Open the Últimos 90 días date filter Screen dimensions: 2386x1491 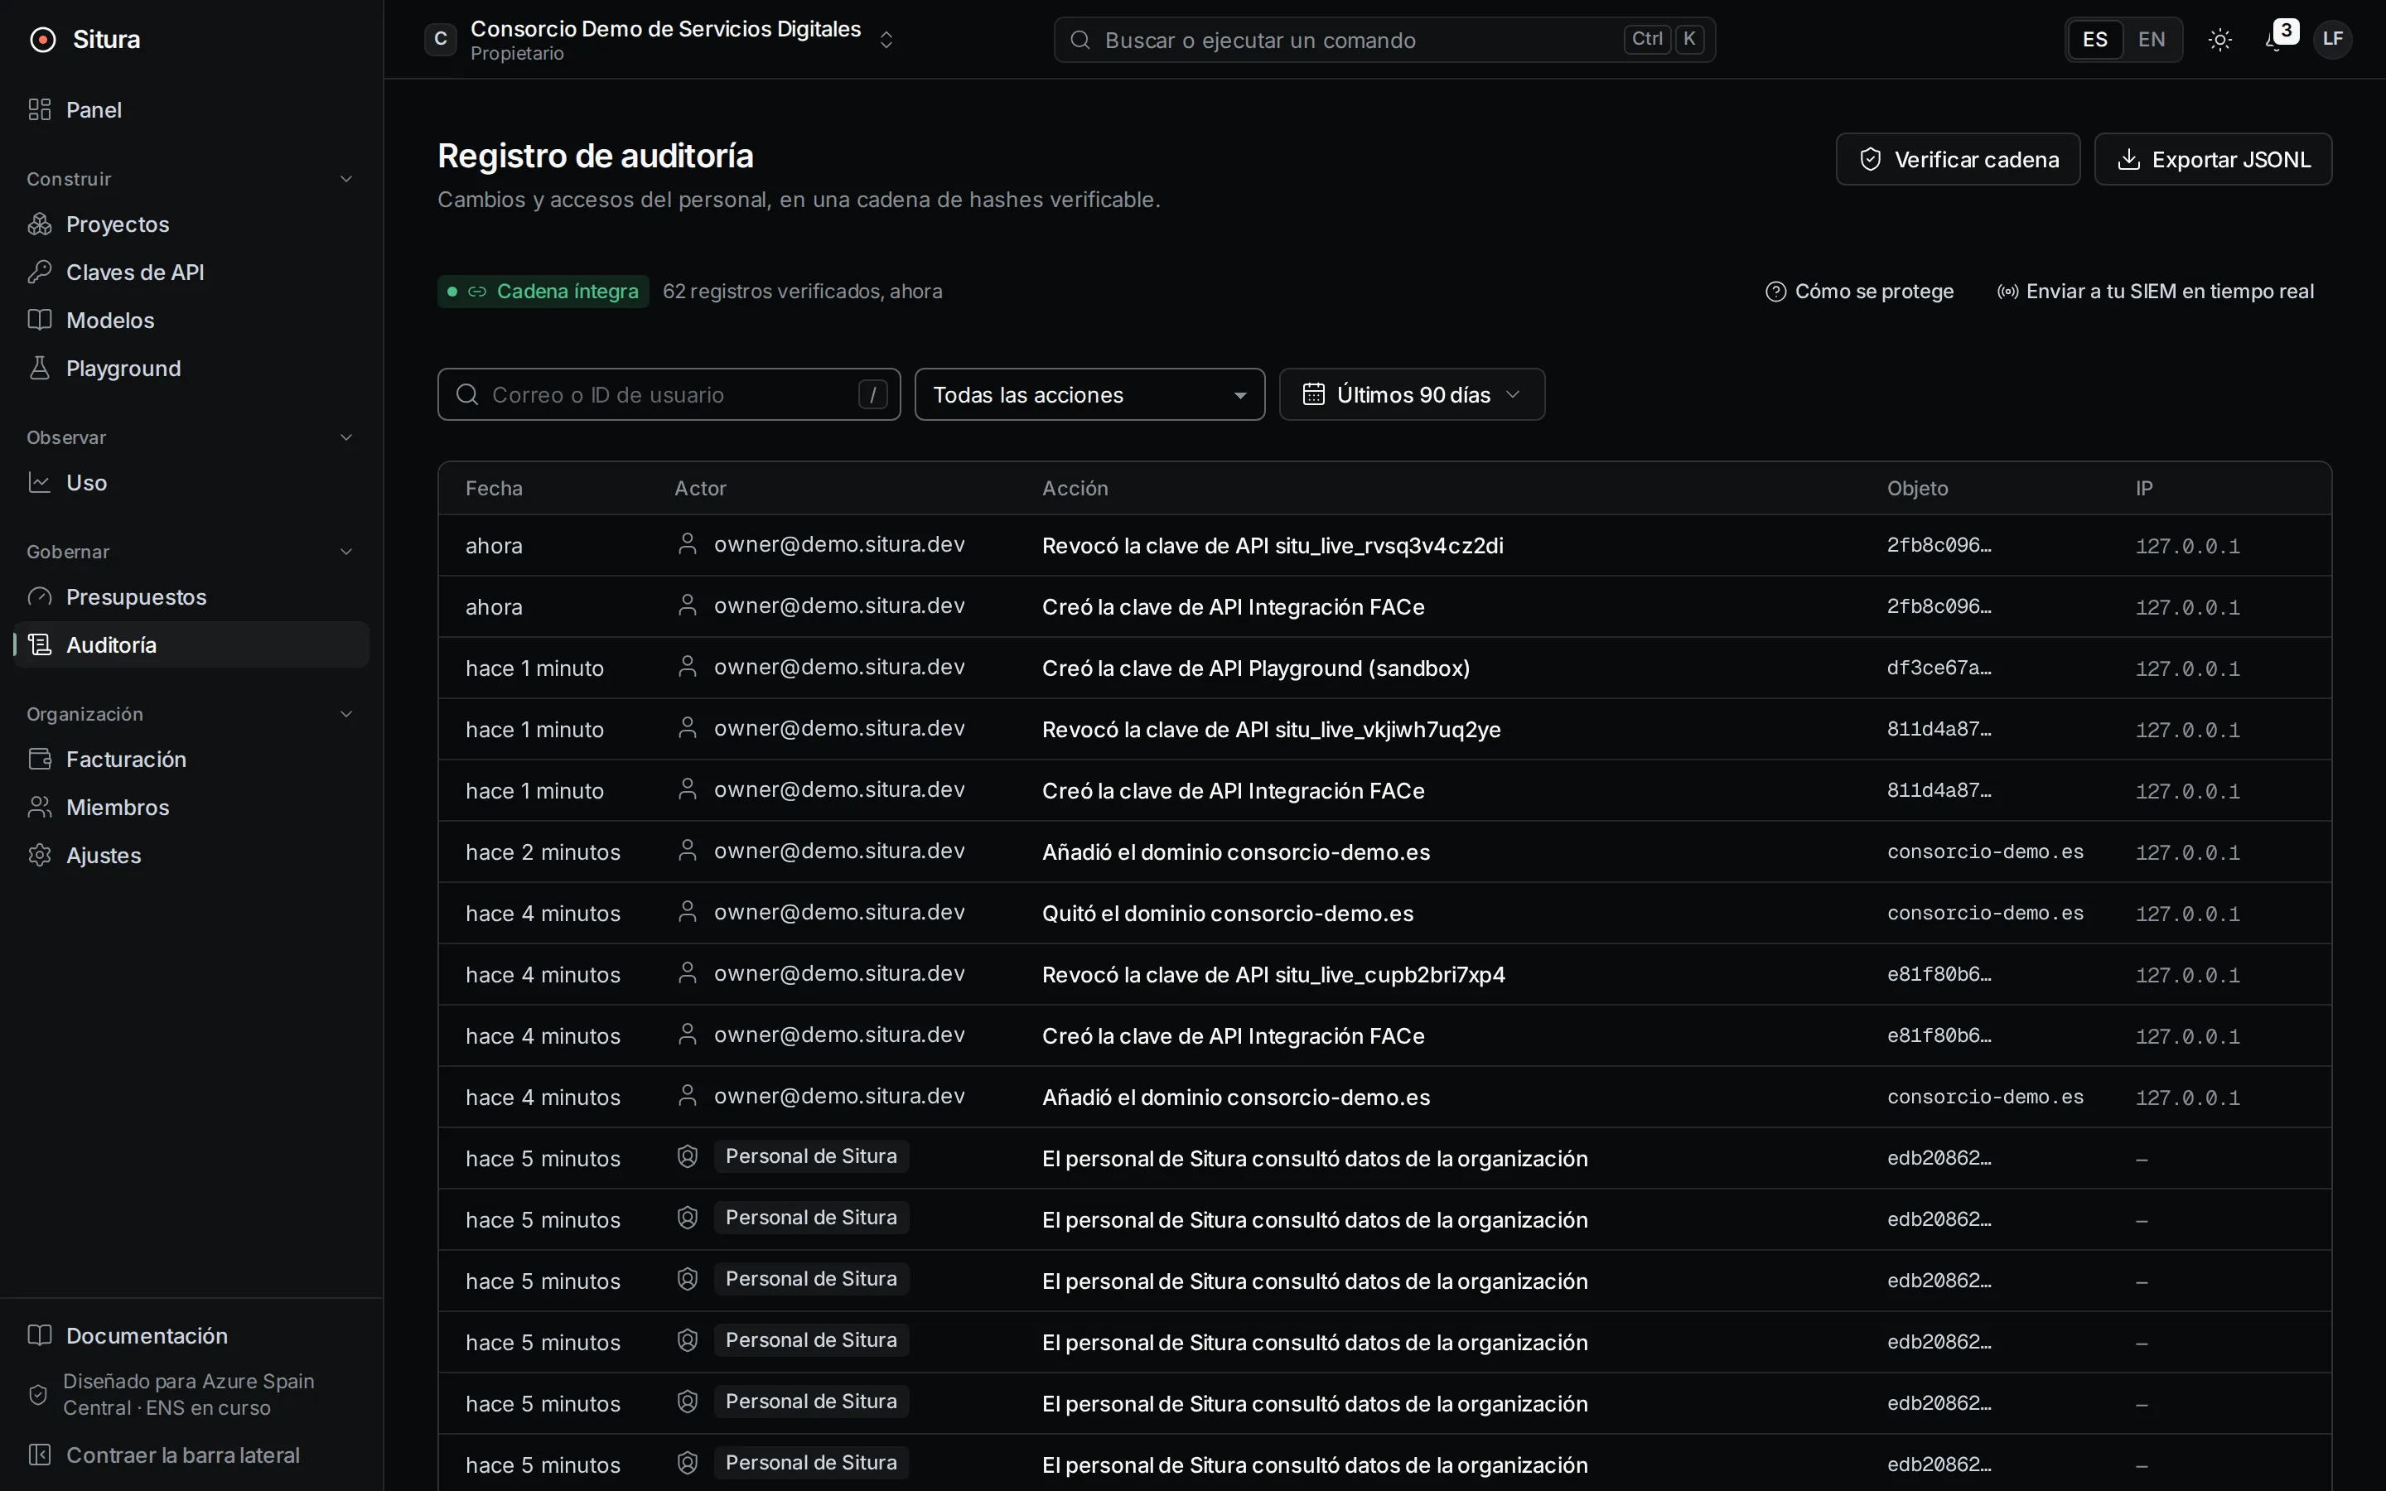(x=1412, y=394)
